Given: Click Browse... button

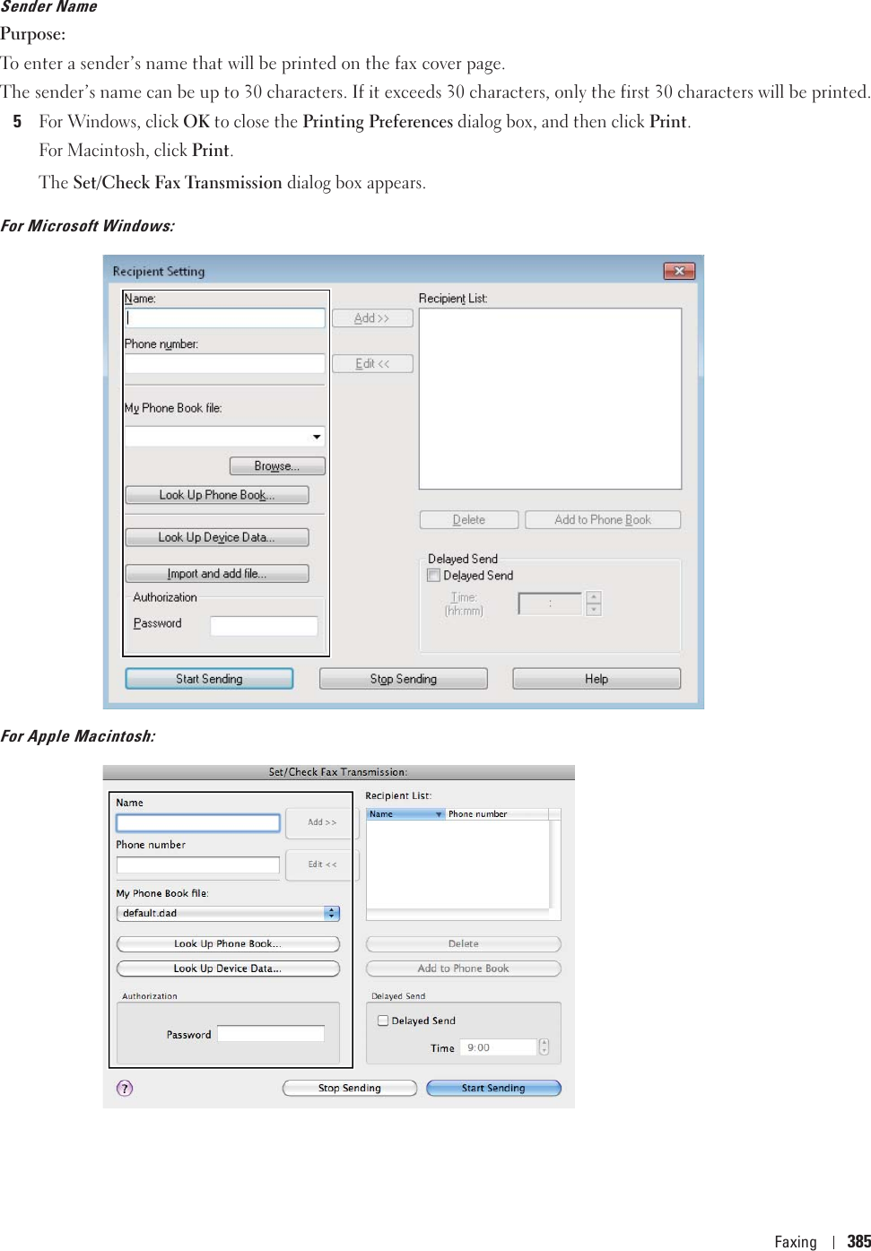Looking at the screenshot, I should pyautogui.click(x=277, y=465).
